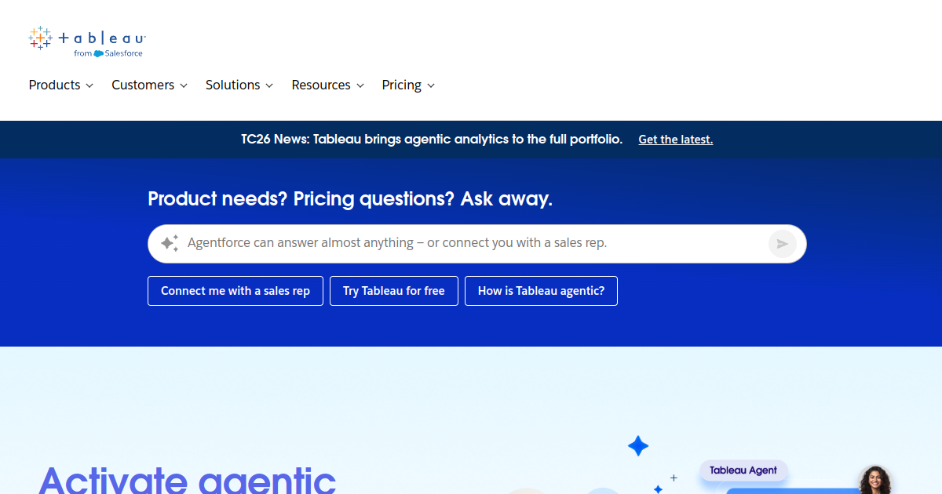Click the Tableau from Salesforce logo
Image resolution: width=942 pixels, height=494 pixels.
tap(87, 42)
